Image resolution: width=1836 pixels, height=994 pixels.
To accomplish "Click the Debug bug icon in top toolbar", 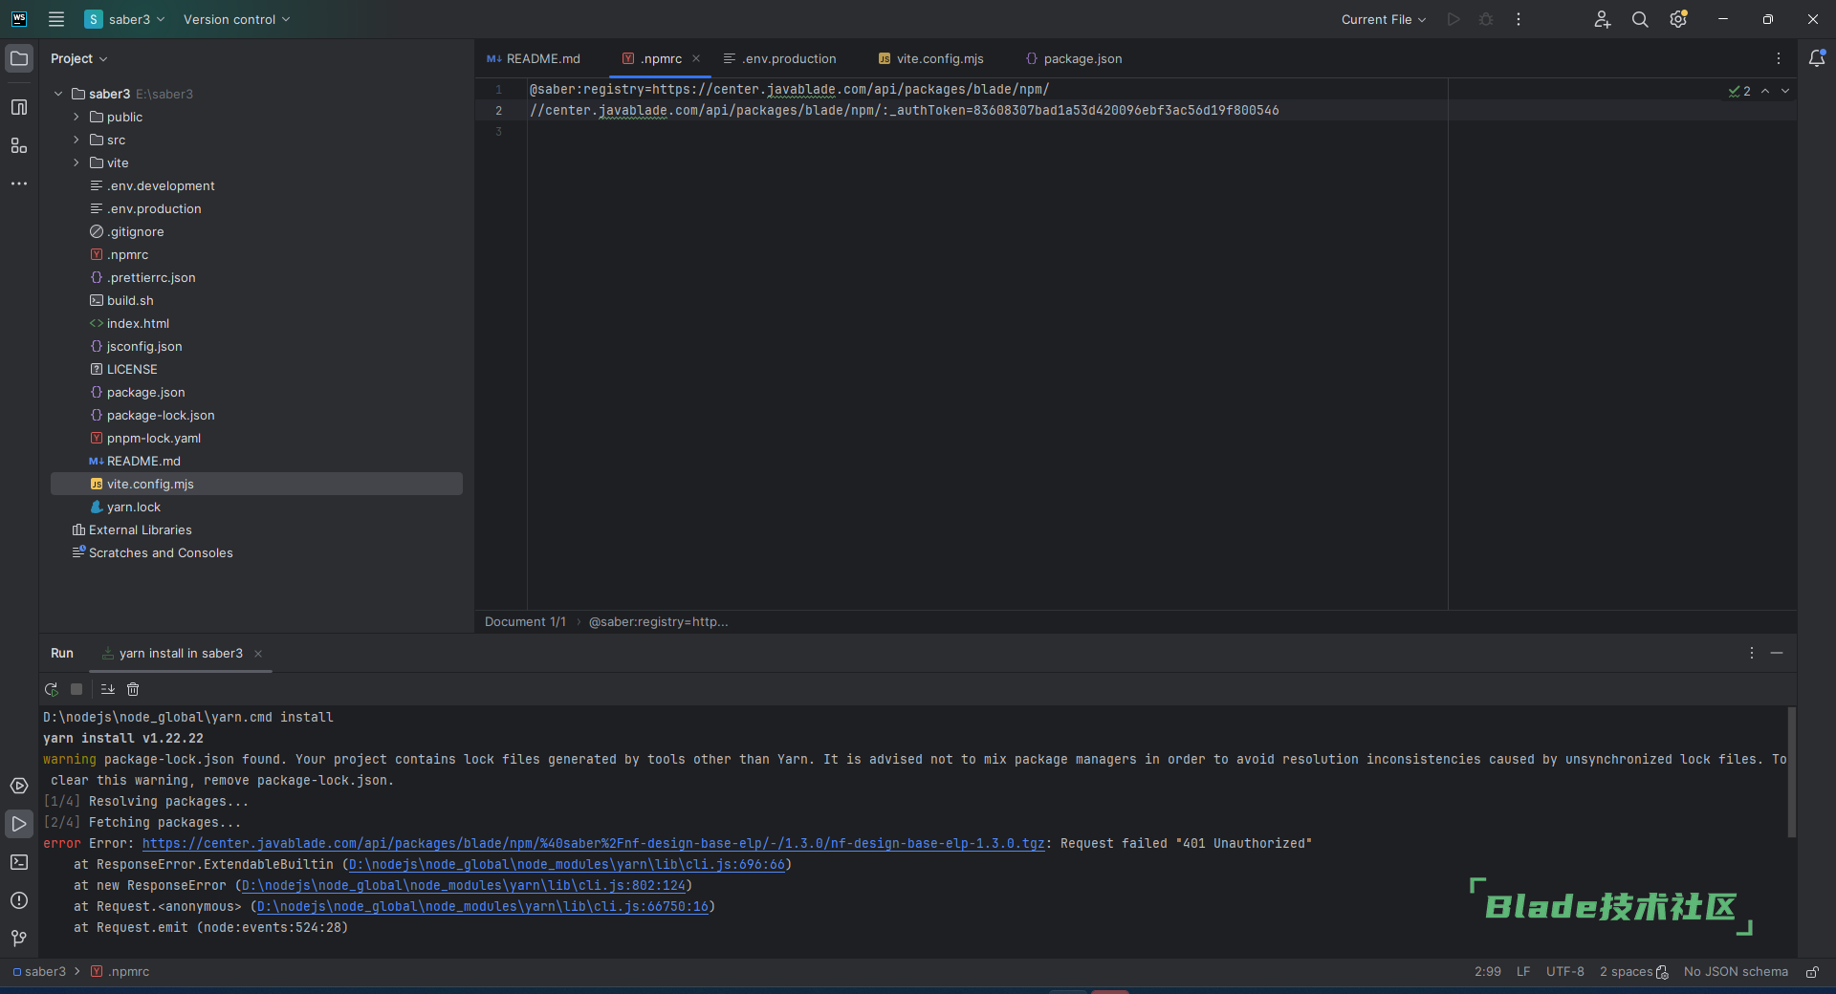I will [x=1486, y=19].
